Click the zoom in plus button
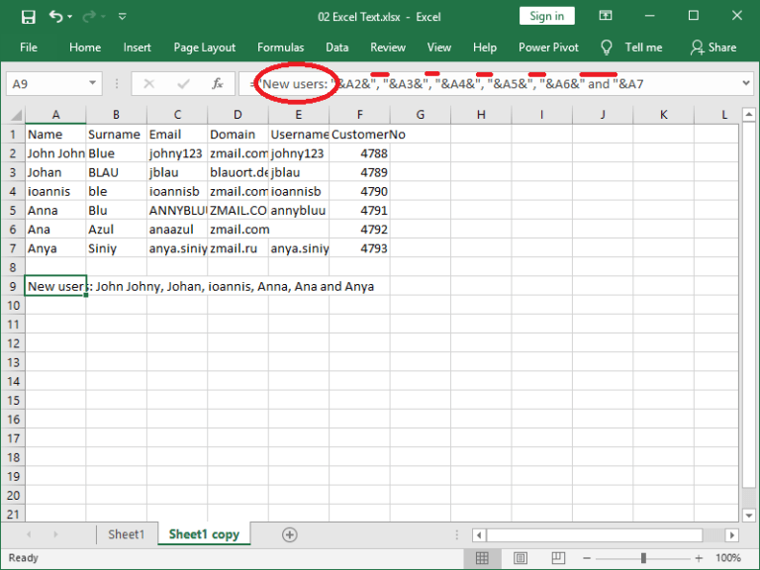The width and height of the screenshot is (760, 570). click(x=699, y=558)
